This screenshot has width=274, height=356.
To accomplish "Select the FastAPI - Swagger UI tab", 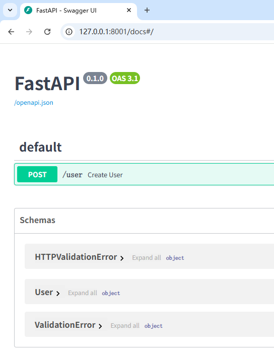I will click(79, 11).
